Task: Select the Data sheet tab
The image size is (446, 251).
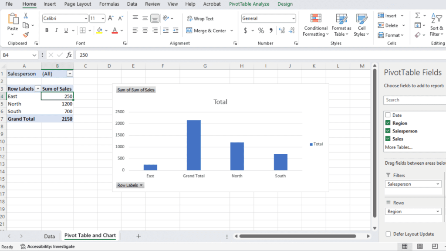Action: click(49, 236)
